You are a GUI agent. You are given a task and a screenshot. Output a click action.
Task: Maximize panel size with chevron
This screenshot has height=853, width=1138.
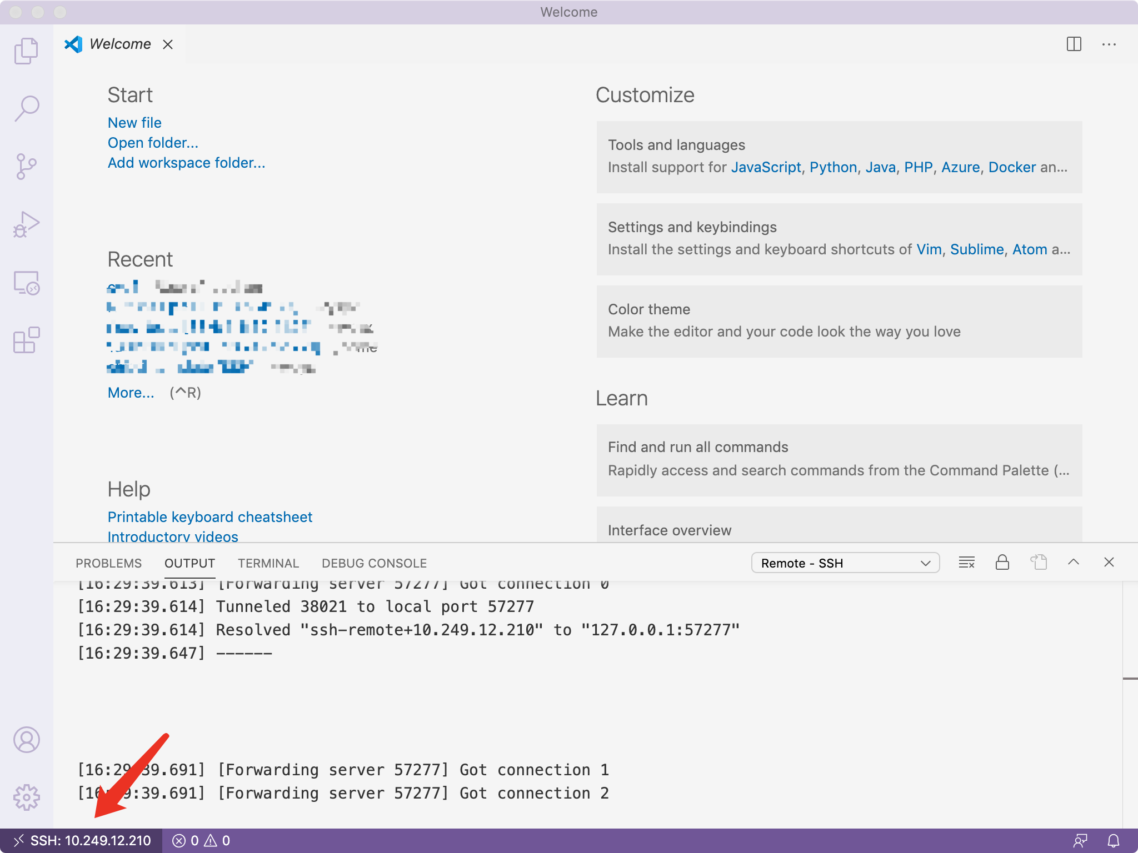tap(1074, 562)
